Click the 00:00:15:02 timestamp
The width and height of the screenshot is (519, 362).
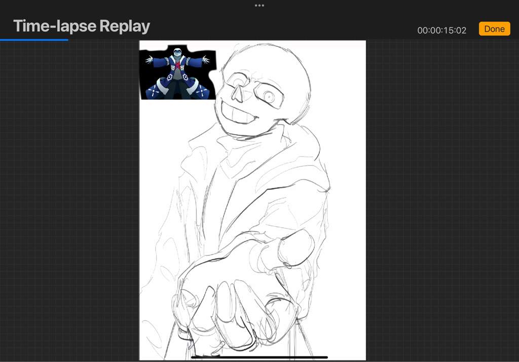tap(441, 30)
